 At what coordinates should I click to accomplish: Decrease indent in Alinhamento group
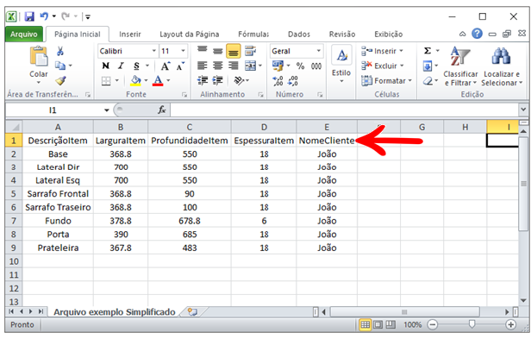pyautogui.click(x=203, y=80)
